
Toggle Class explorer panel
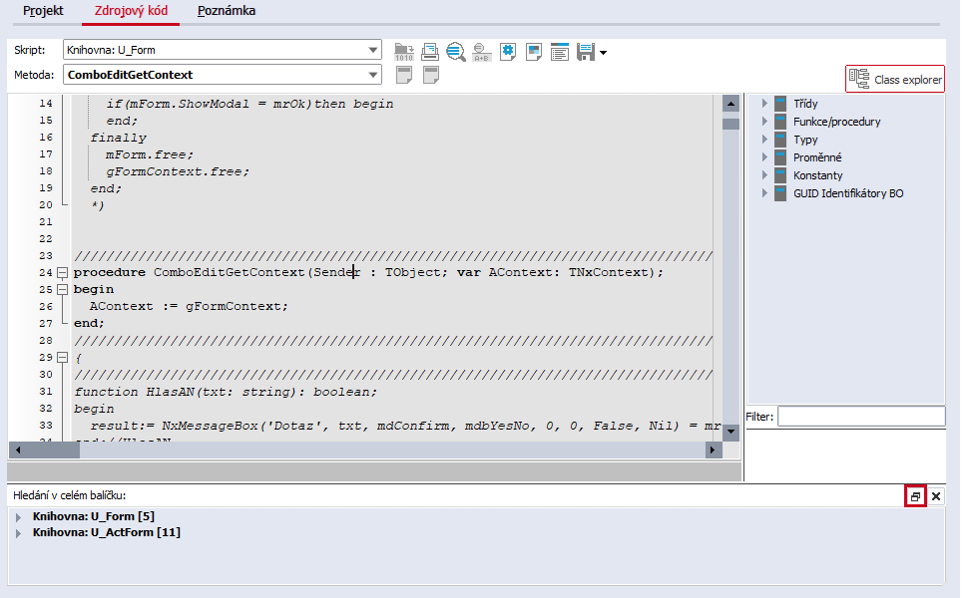tap(895, 79)
